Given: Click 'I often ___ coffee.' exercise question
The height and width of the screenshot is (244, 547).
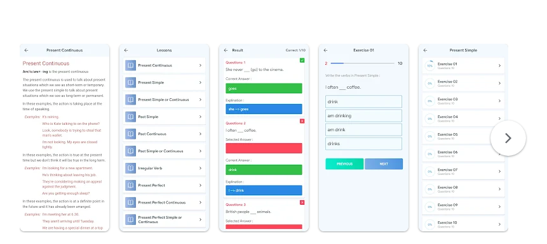Looking at the screenshot, I should coord(343,87).
